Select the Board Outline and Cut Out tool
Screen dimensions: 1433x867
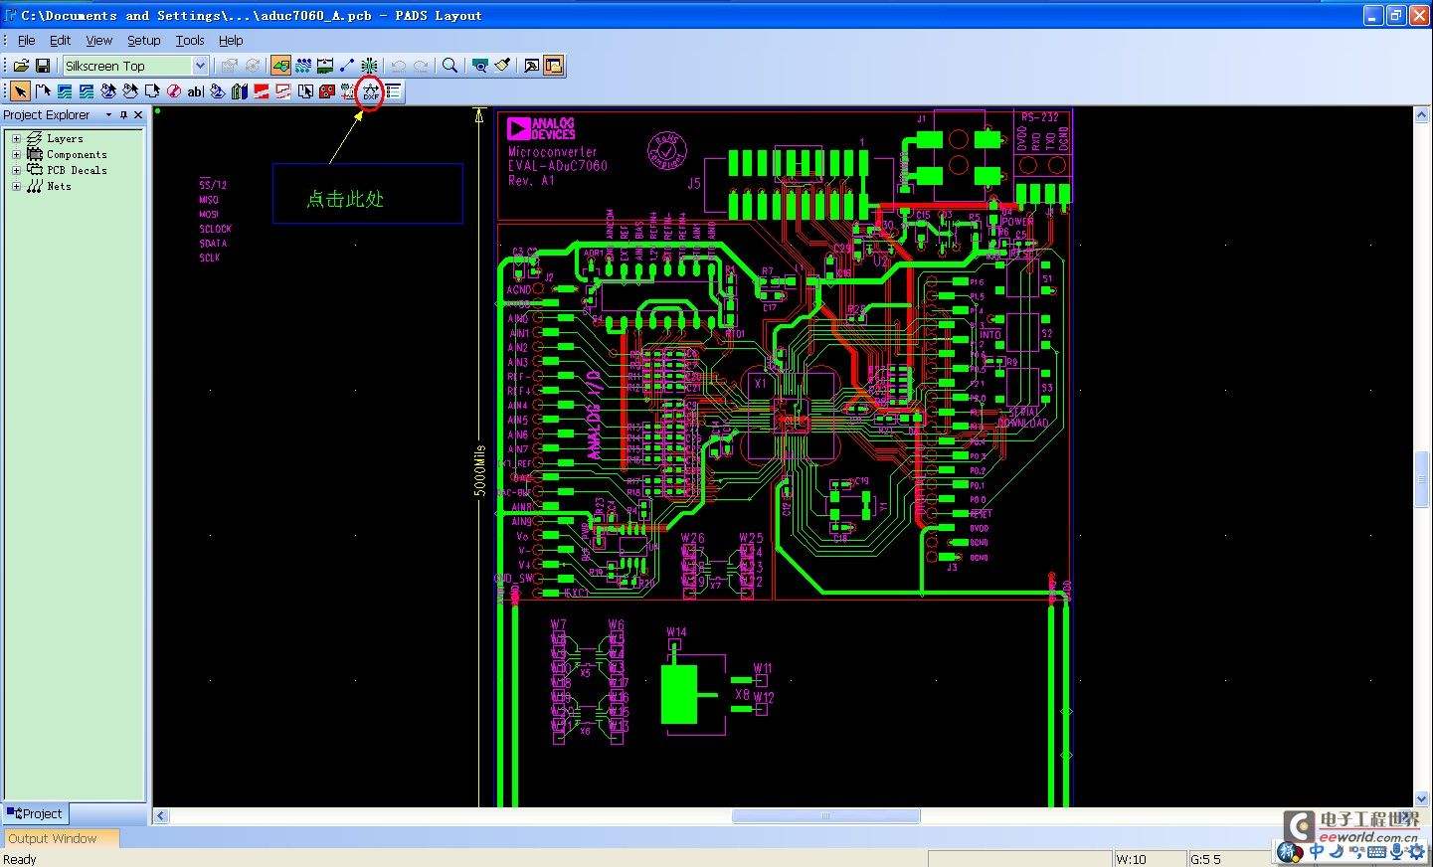pyautogui.click(x=152, y=91)
